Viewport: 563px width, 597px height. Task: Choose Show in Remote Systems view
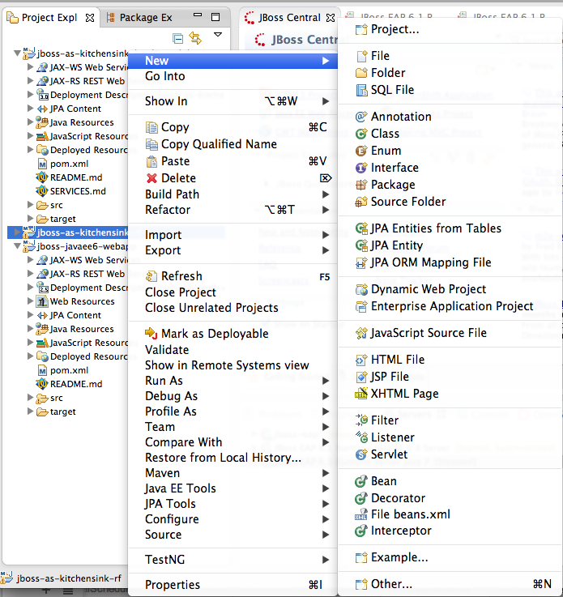pos(233,365)
